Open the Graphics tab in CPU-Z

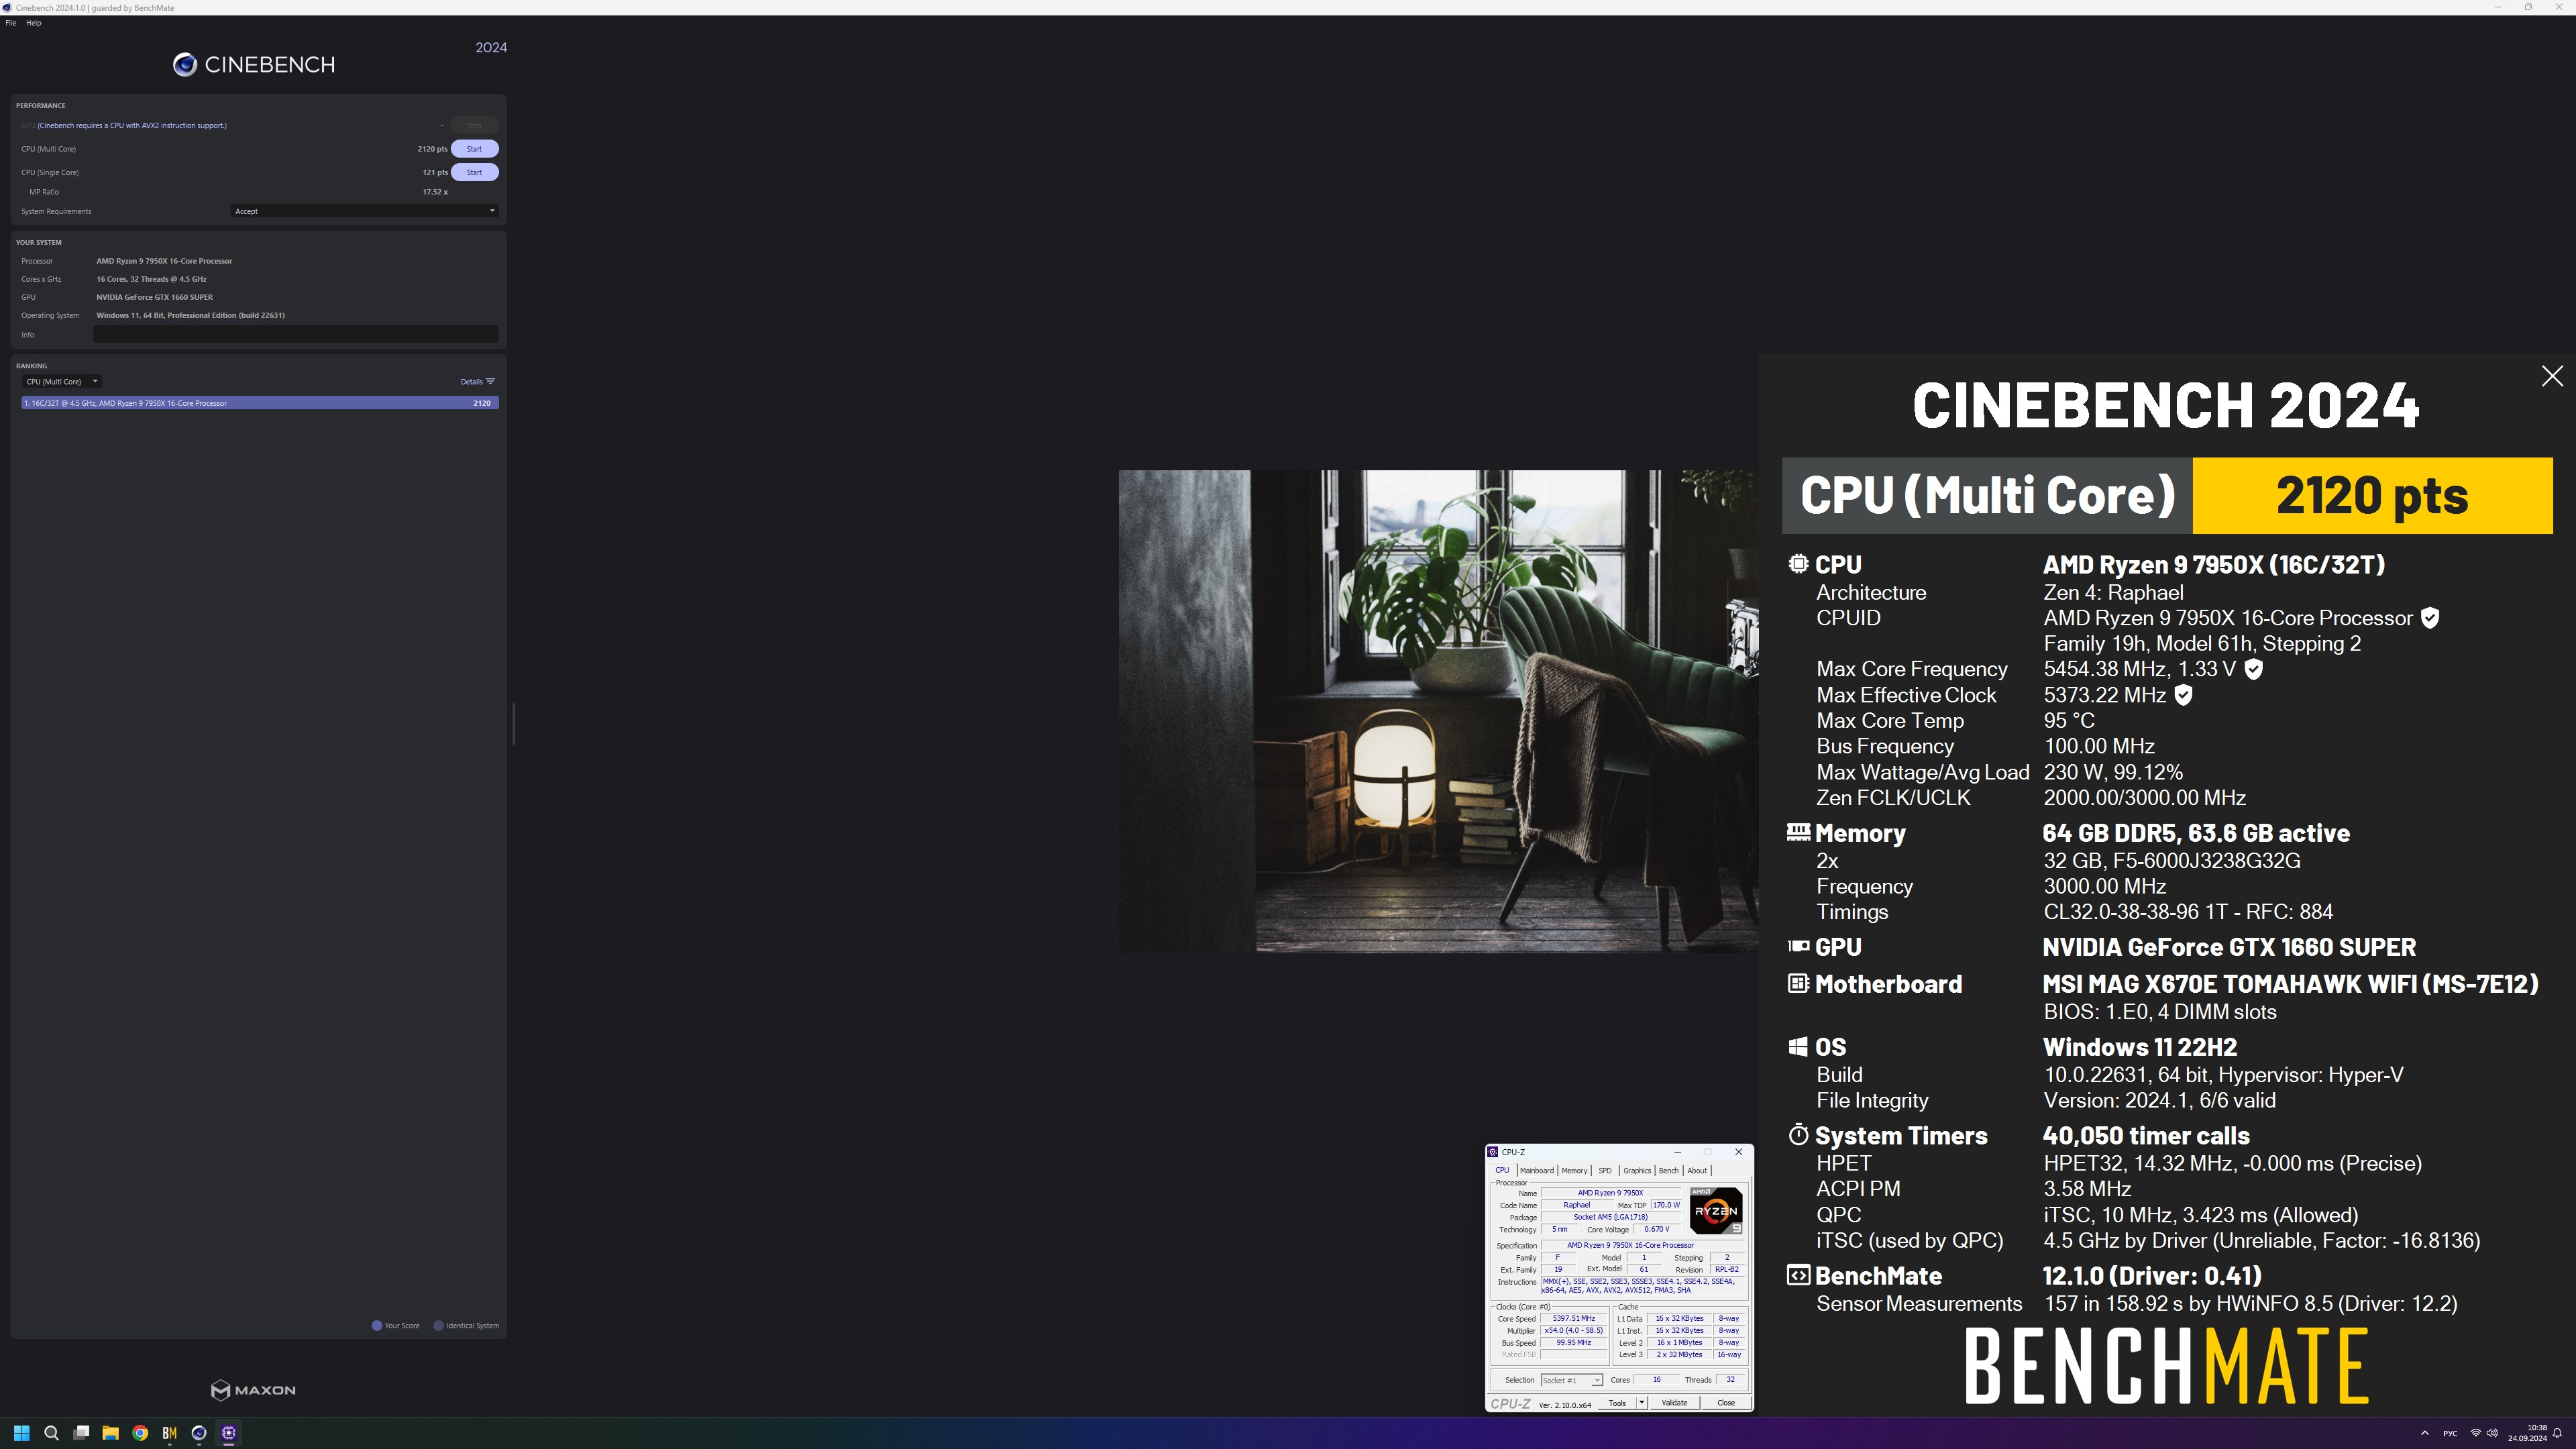[x=1637, y=1170]
